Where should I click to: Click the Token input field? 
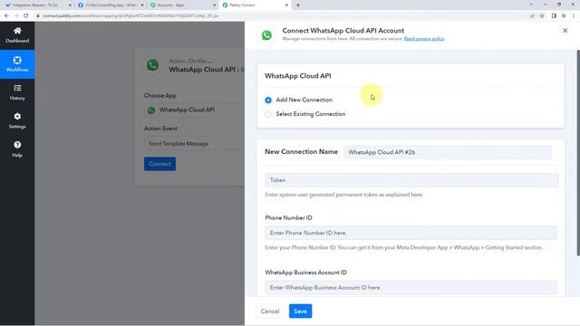[411, 180]
